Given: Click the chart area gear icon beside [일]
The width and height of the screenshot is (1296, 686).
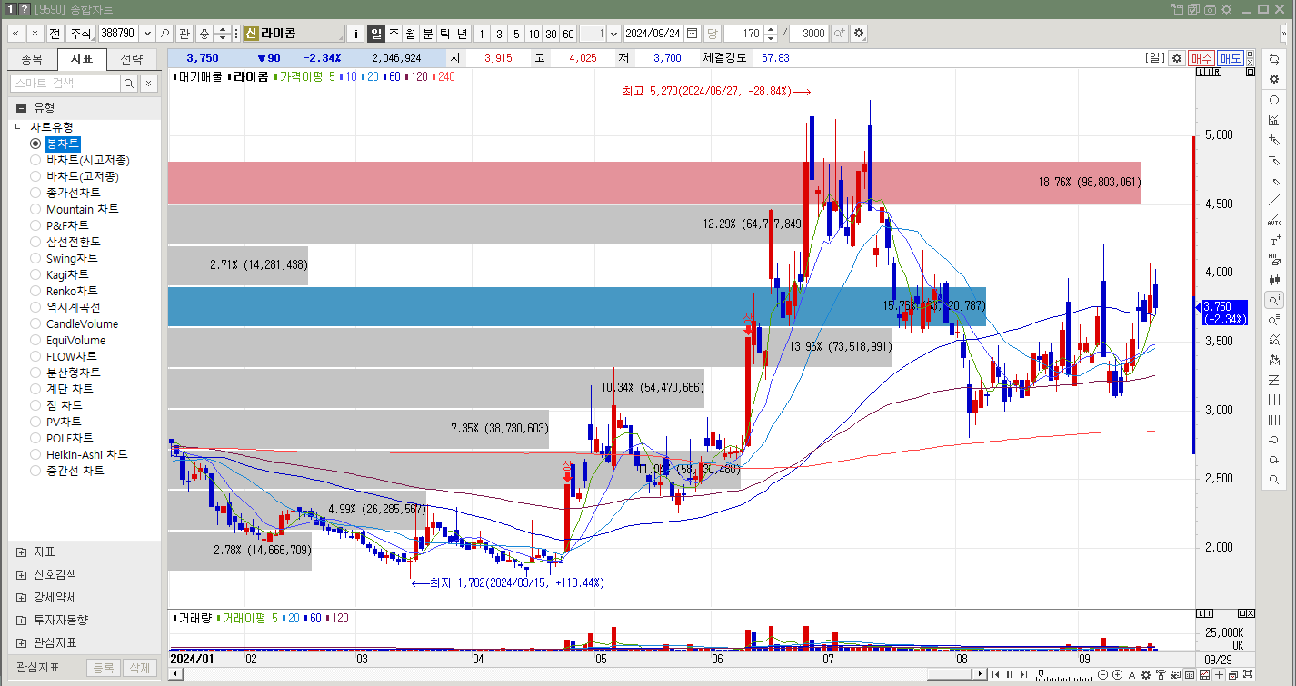Looking at the screenshot, I should coord(1177,58).
